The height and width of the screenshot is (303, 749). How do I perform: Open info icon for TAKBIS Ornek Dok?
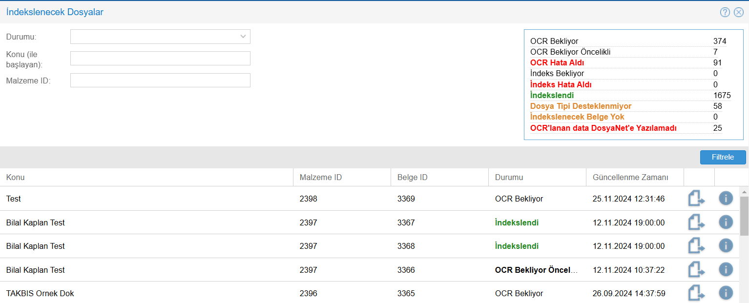[x=726, y=293]
